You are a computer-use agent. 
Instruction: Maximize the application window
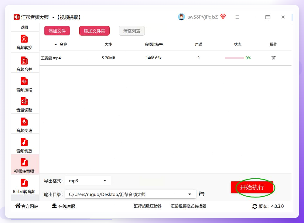click(268, 17)
